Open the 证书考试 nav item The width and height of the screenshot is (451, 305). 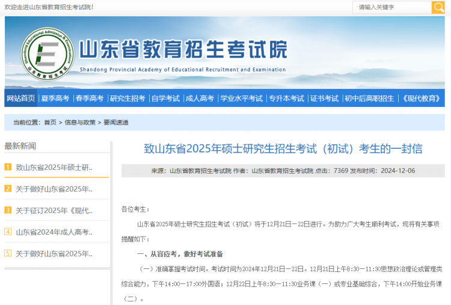click(x=325, y=98)
